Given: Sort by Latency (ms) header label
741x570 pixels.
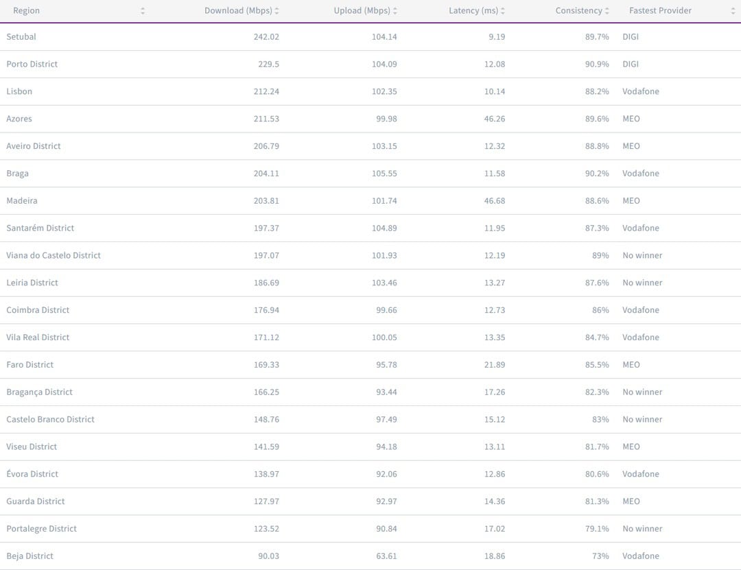Looking at the screenshot, I should click(473, 11).
